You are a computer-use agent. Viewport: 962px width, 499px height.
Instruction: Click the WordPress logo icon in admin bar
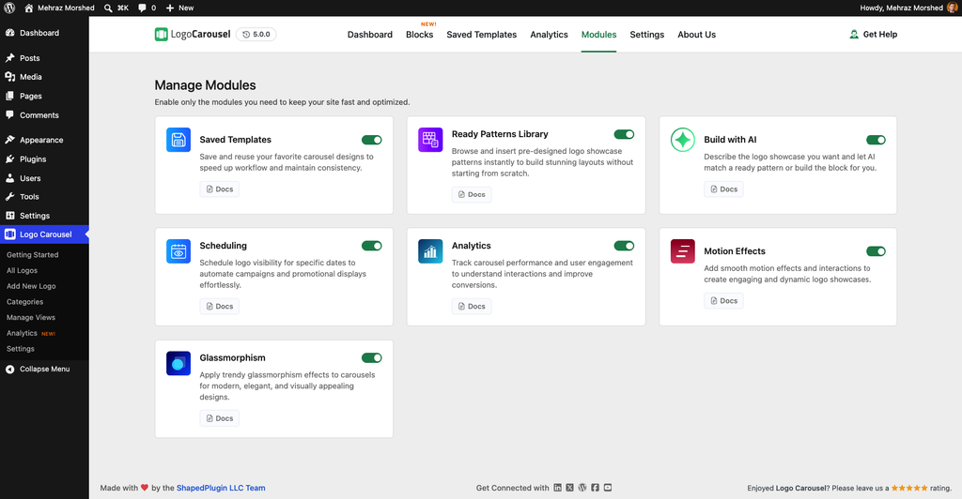9,8
